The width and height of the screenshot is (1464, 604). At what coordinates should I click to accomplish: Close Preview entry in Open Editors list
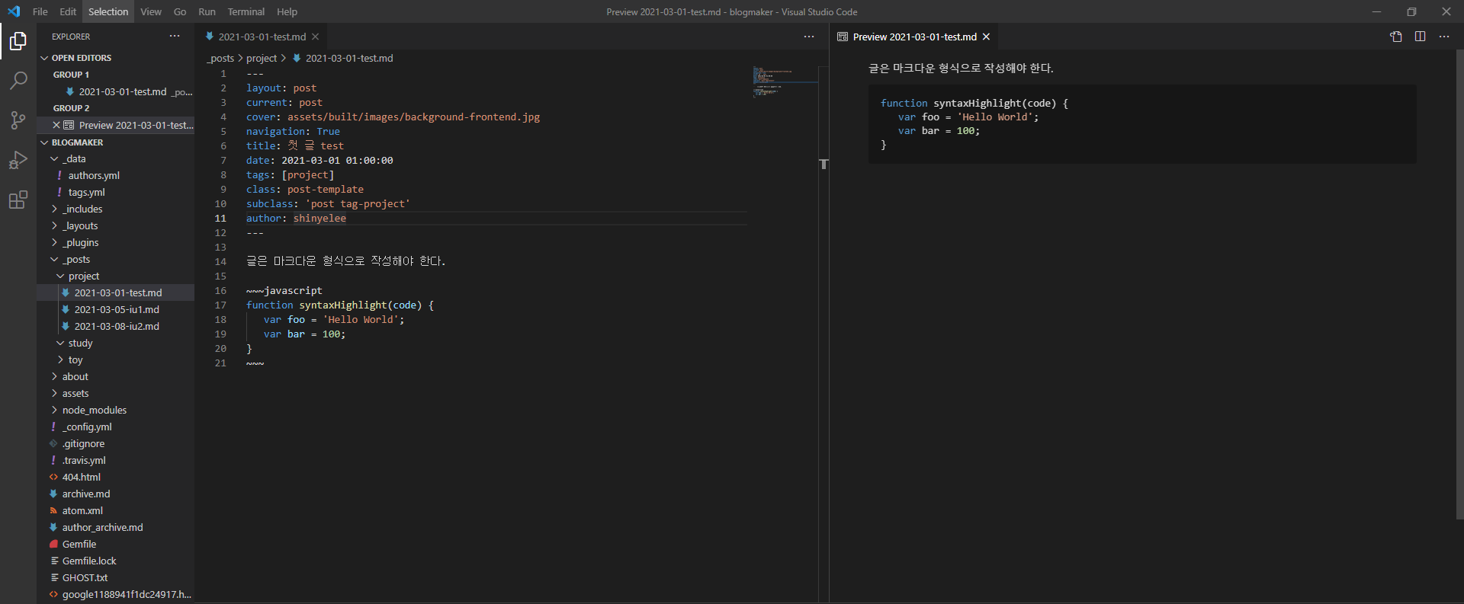pyautogui.click(x=56, y=125)
